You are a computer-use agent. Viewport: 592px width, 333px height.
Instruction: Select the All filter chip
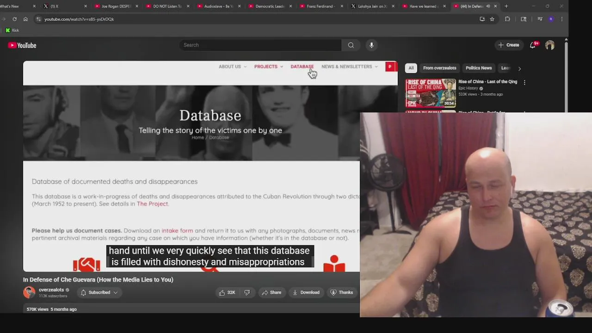(411, 68)
